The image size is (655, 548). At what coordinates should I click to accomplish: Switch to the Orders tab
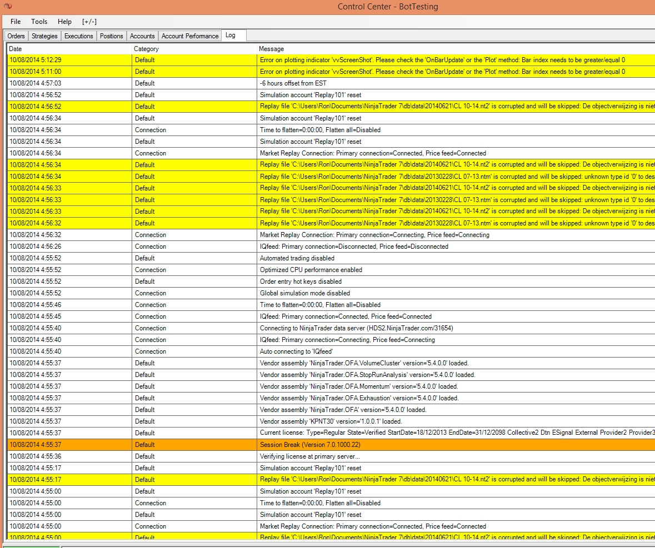point(16,36)
